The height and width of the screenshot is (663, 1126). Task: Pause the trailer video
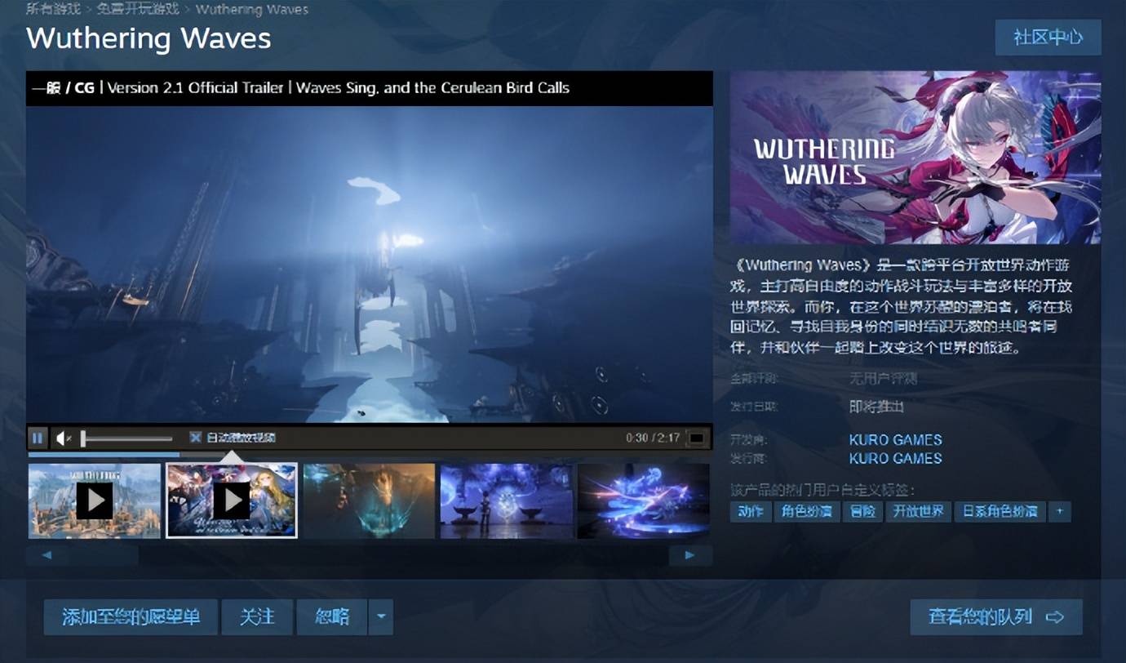point(38,438)
